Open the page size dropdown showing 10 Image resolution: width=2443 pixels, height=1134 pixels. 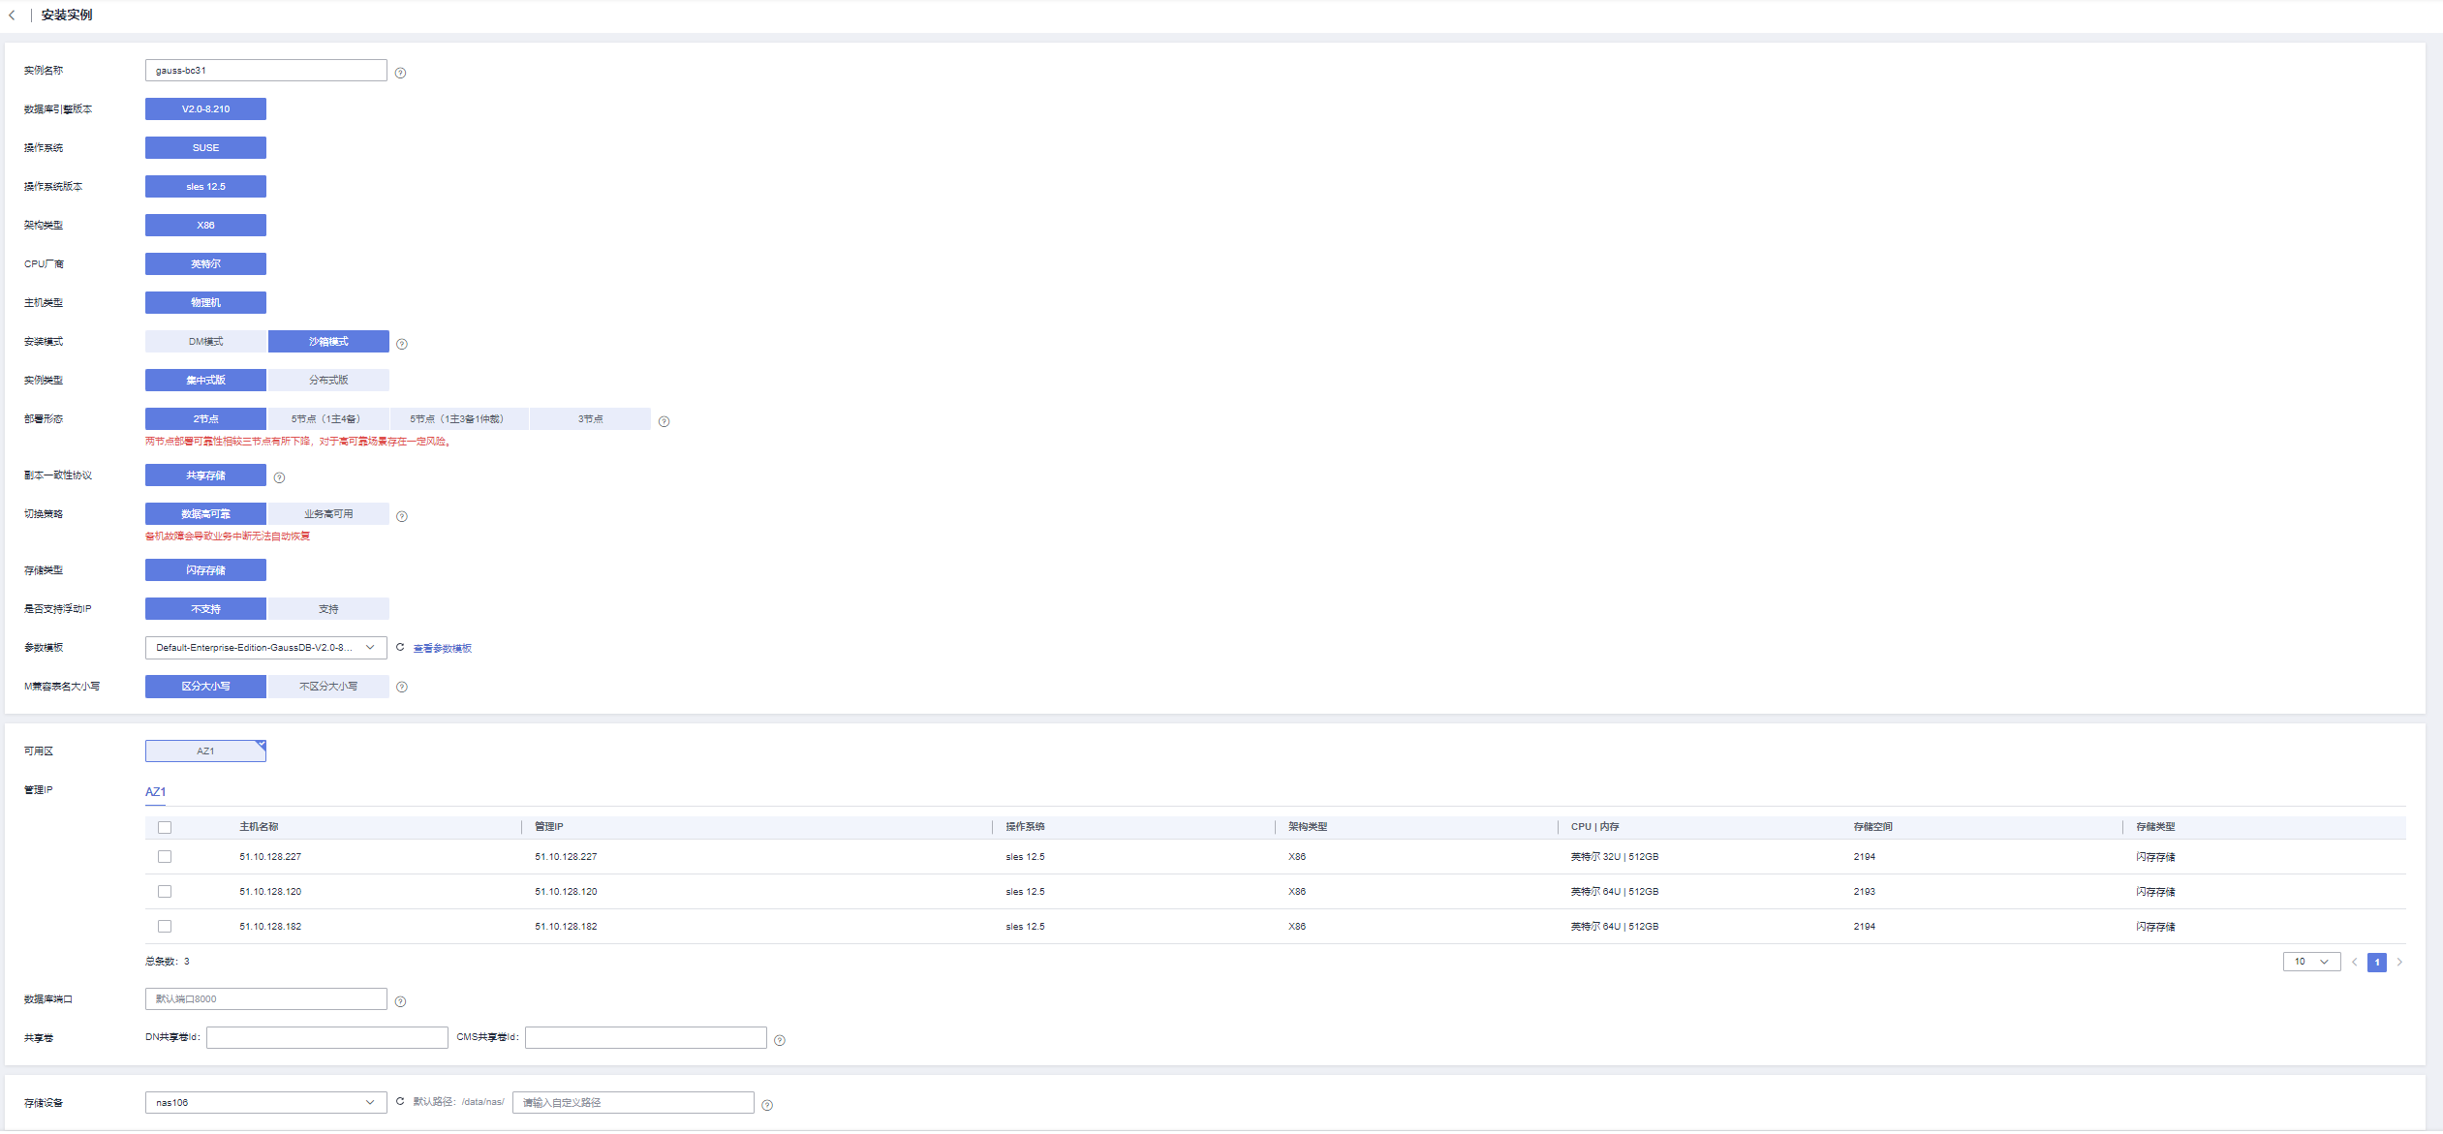2311,962
